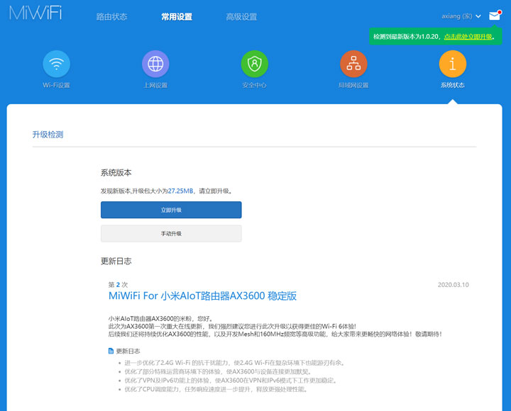Expand the axiang (家) account dropdown

(x=461, y=16)
